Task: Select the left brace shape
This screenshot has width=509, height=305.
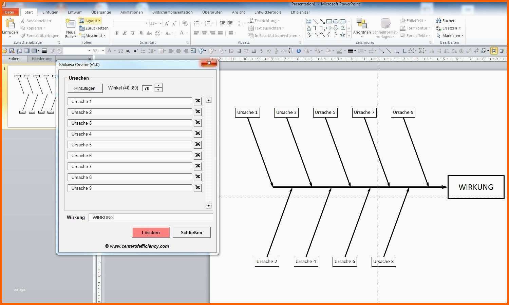Action: pos(329,35)
